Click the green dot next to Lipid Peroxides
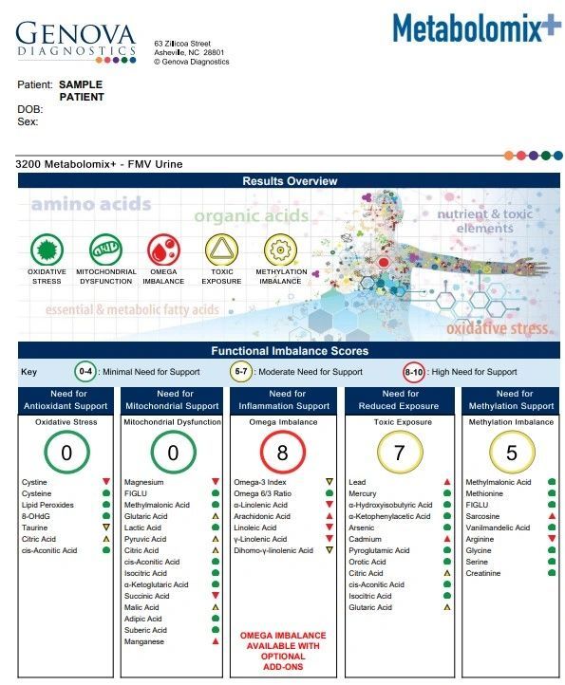This screenshot has width=565, height=685. [x=105, y=505]
